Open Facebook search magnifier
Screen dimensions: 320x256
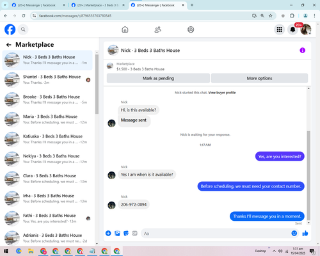[x=23, y=29]
